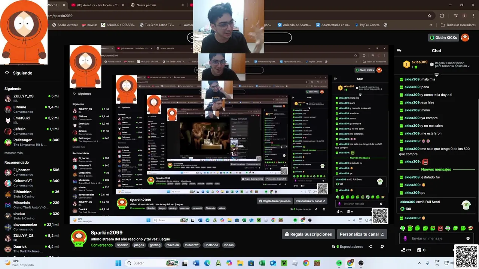Click the add-user icon right of the share icon
The width and height of the screenshot is (479, 269).
[x=382, y=247]
